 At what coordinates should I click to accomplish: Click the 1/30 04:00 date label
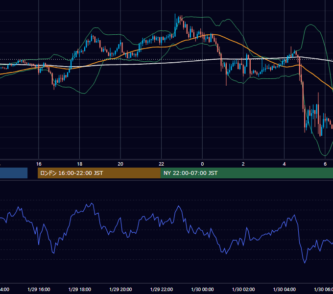point(285,289)
